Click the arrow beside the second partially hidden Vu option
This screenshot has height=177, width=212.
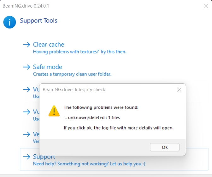[26, 112]
